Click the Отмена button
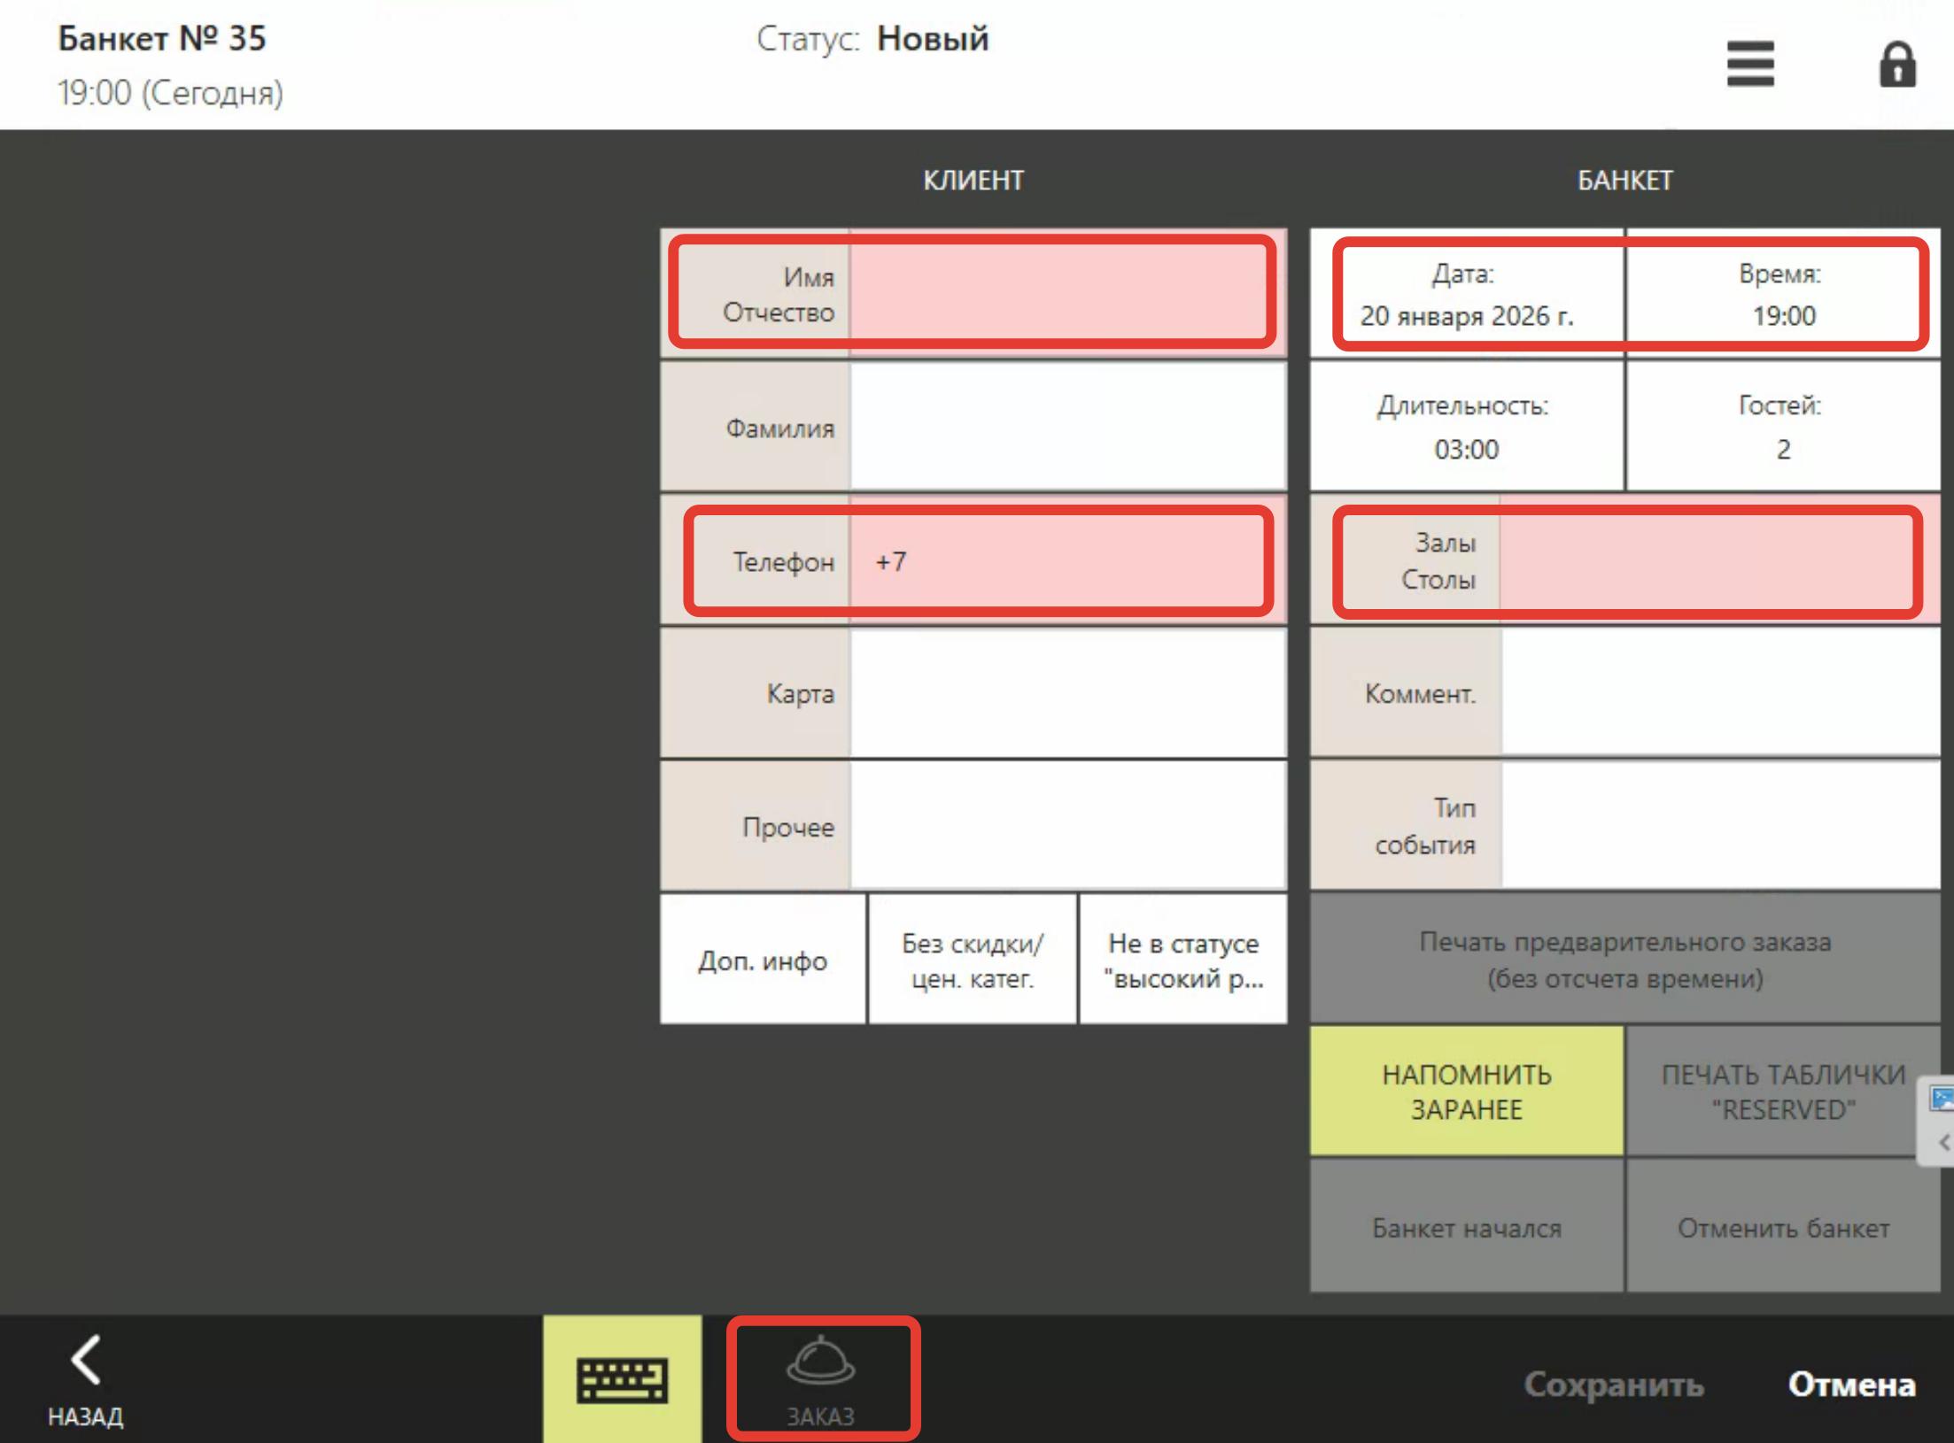1954x1443 pixels. [1851, 1385]
